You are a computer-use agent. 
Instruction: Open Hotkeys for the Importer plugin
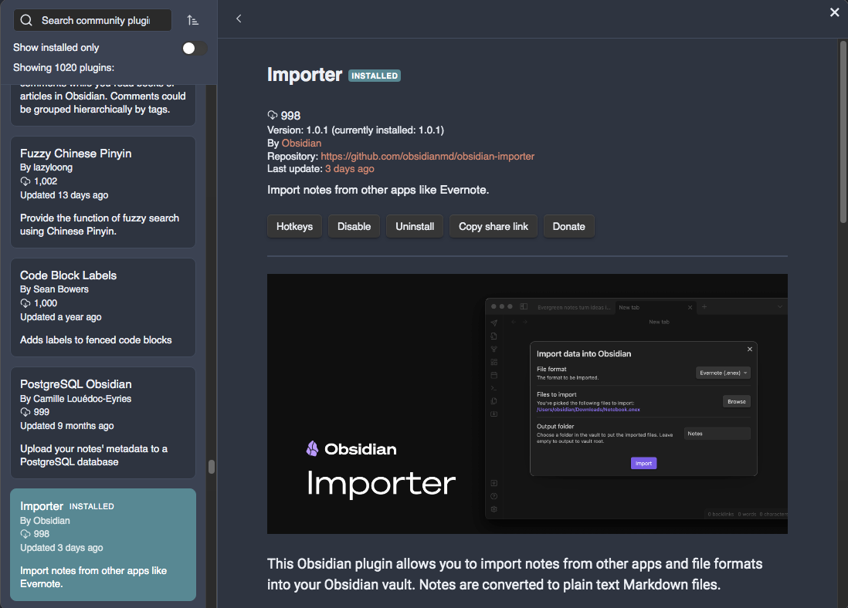(x=294, y=226)
